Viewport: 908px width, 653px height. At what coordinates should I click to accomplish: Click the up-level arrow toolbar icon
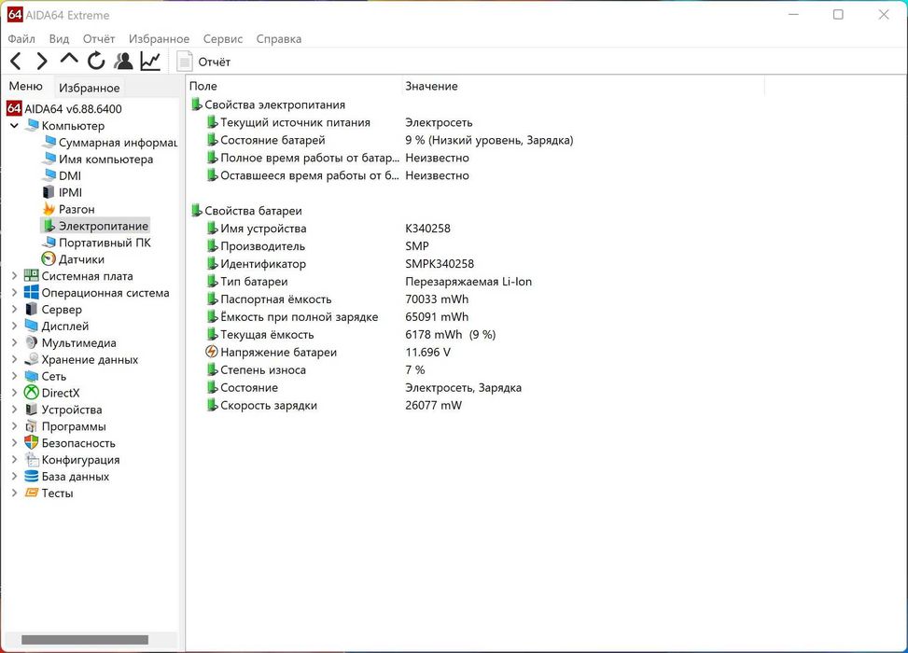point(69,59)
